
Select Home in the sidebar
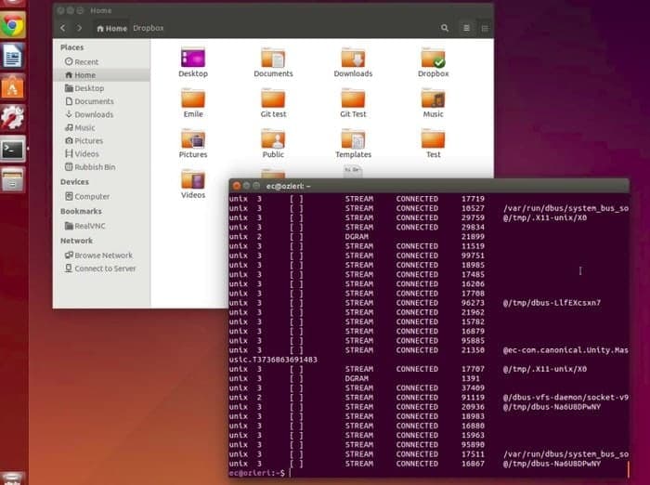(x=101, y=75)
